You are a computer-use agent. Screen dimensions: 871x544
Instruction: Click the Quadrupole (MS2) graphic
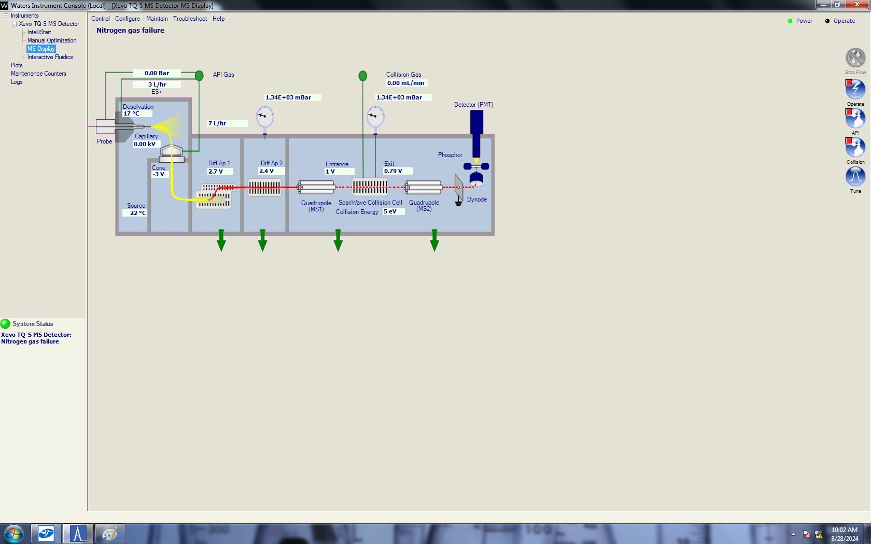click(424, 187)
